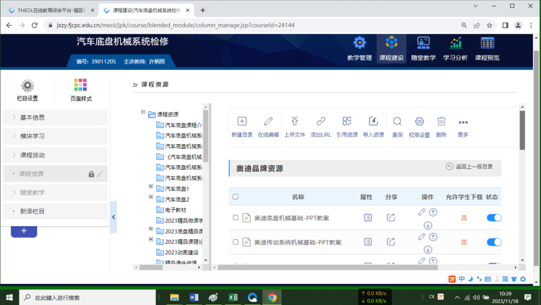Tick checkbox for 奥迪底盘机械基础-PPT教案
The image size is (541, 305).
click(x=235, y=218)
